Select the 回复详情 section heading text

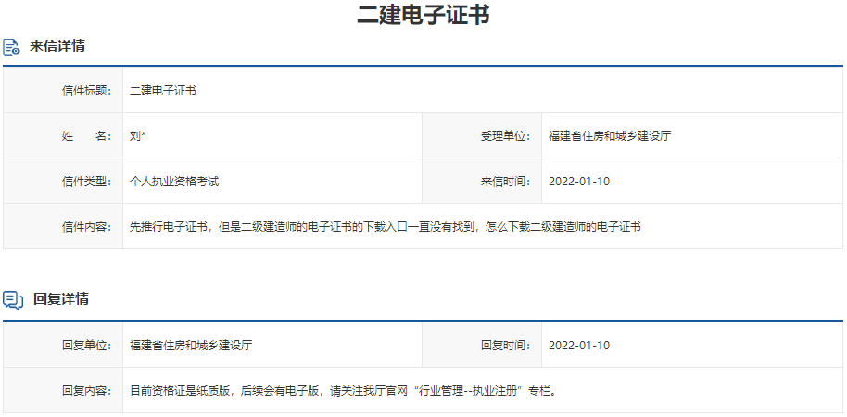pyautogui.click(x=61, y=299)
